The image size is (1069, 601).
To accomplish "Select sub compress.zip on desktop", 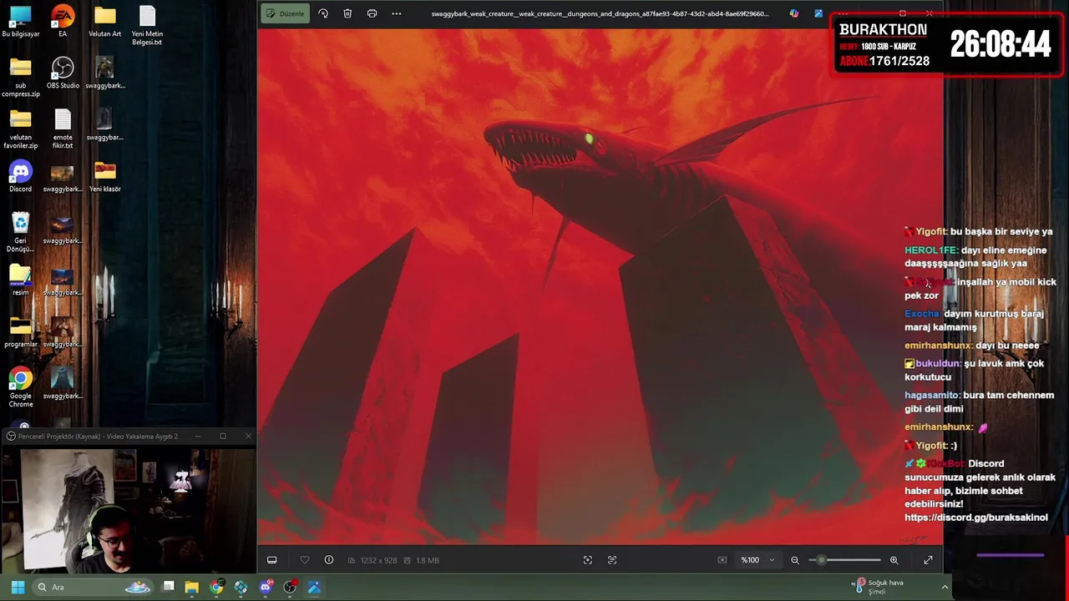I will pyautogui.click(x=20, y=78).
